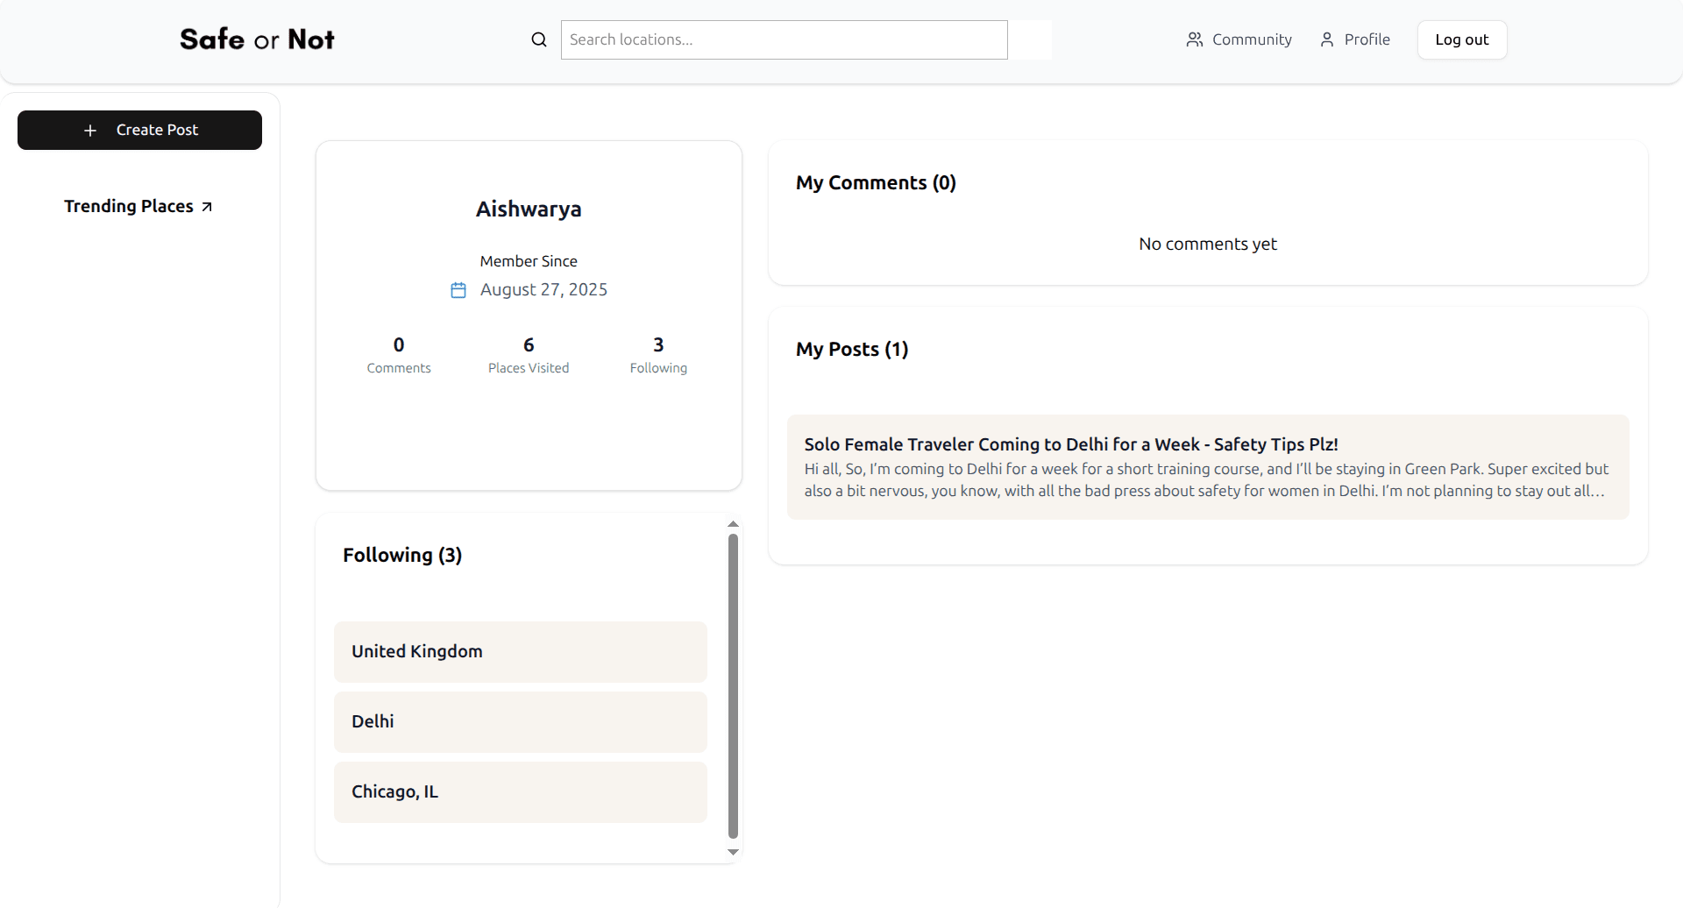Screen dimensions: 1683x908
Task: Open the United Kingdom followed location
Action: tap(521, 652)
